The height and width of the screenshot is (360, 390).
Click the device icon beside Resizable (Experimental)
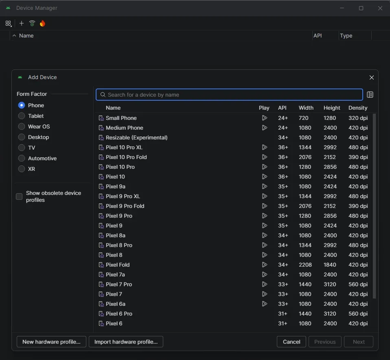[101, 137]
